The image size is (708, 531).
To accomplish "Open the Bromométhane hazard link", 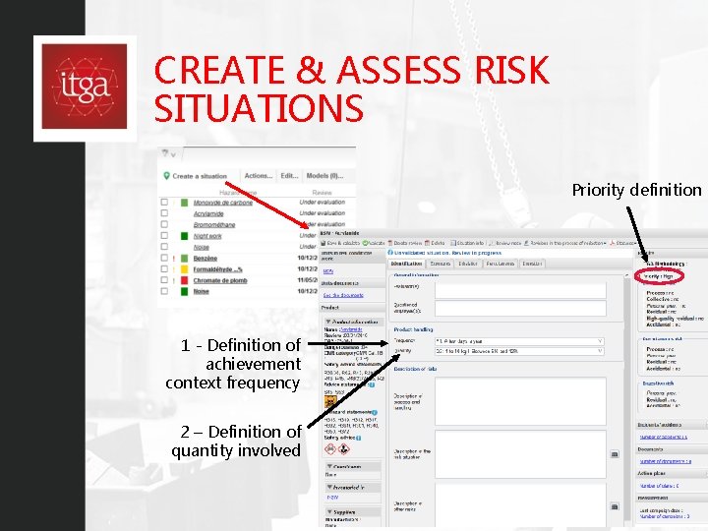I will [214, 225].
